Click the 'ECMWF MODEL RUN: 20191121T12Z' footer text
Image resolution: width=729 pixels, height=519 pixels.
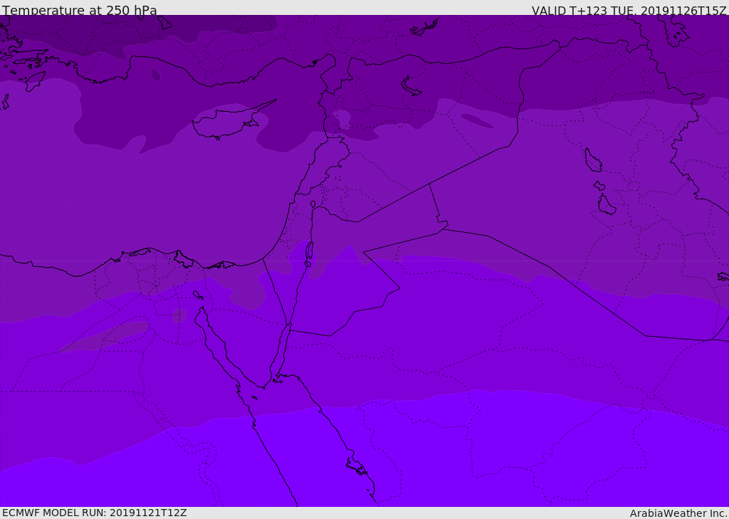click(x=95, y=513)
